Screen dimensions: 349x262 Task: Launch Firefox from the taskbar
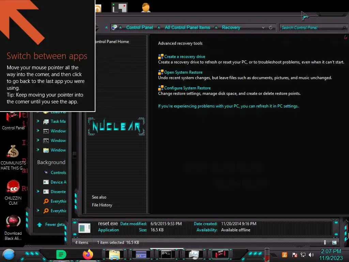pos(88,254)
